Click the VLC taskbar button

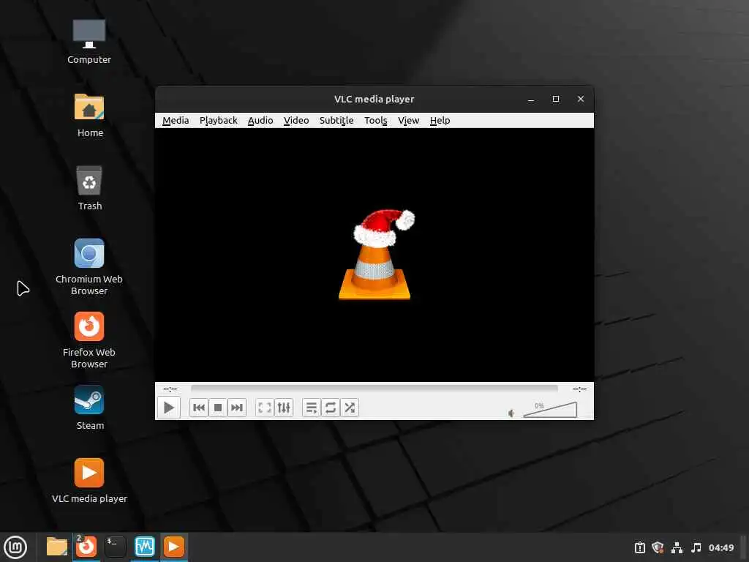174,547
